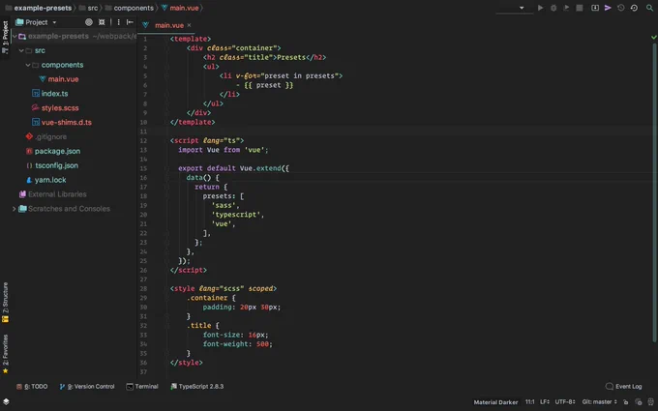Open the UTF-8 encoding selector
The image size is (658, 411).
click(x=565, y=401)
